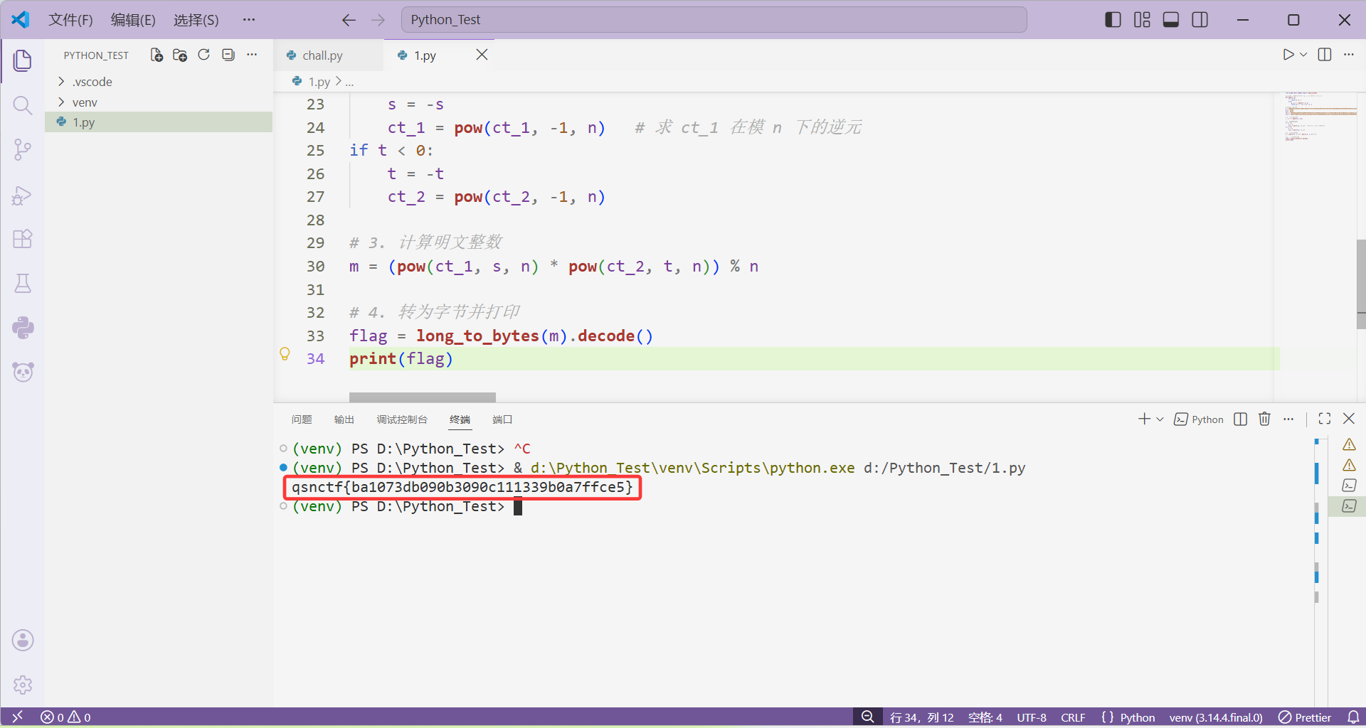1366x728 pixels.
Task: Open new terminal launch profile dropdown
Action: click(x=1160, y=419)
